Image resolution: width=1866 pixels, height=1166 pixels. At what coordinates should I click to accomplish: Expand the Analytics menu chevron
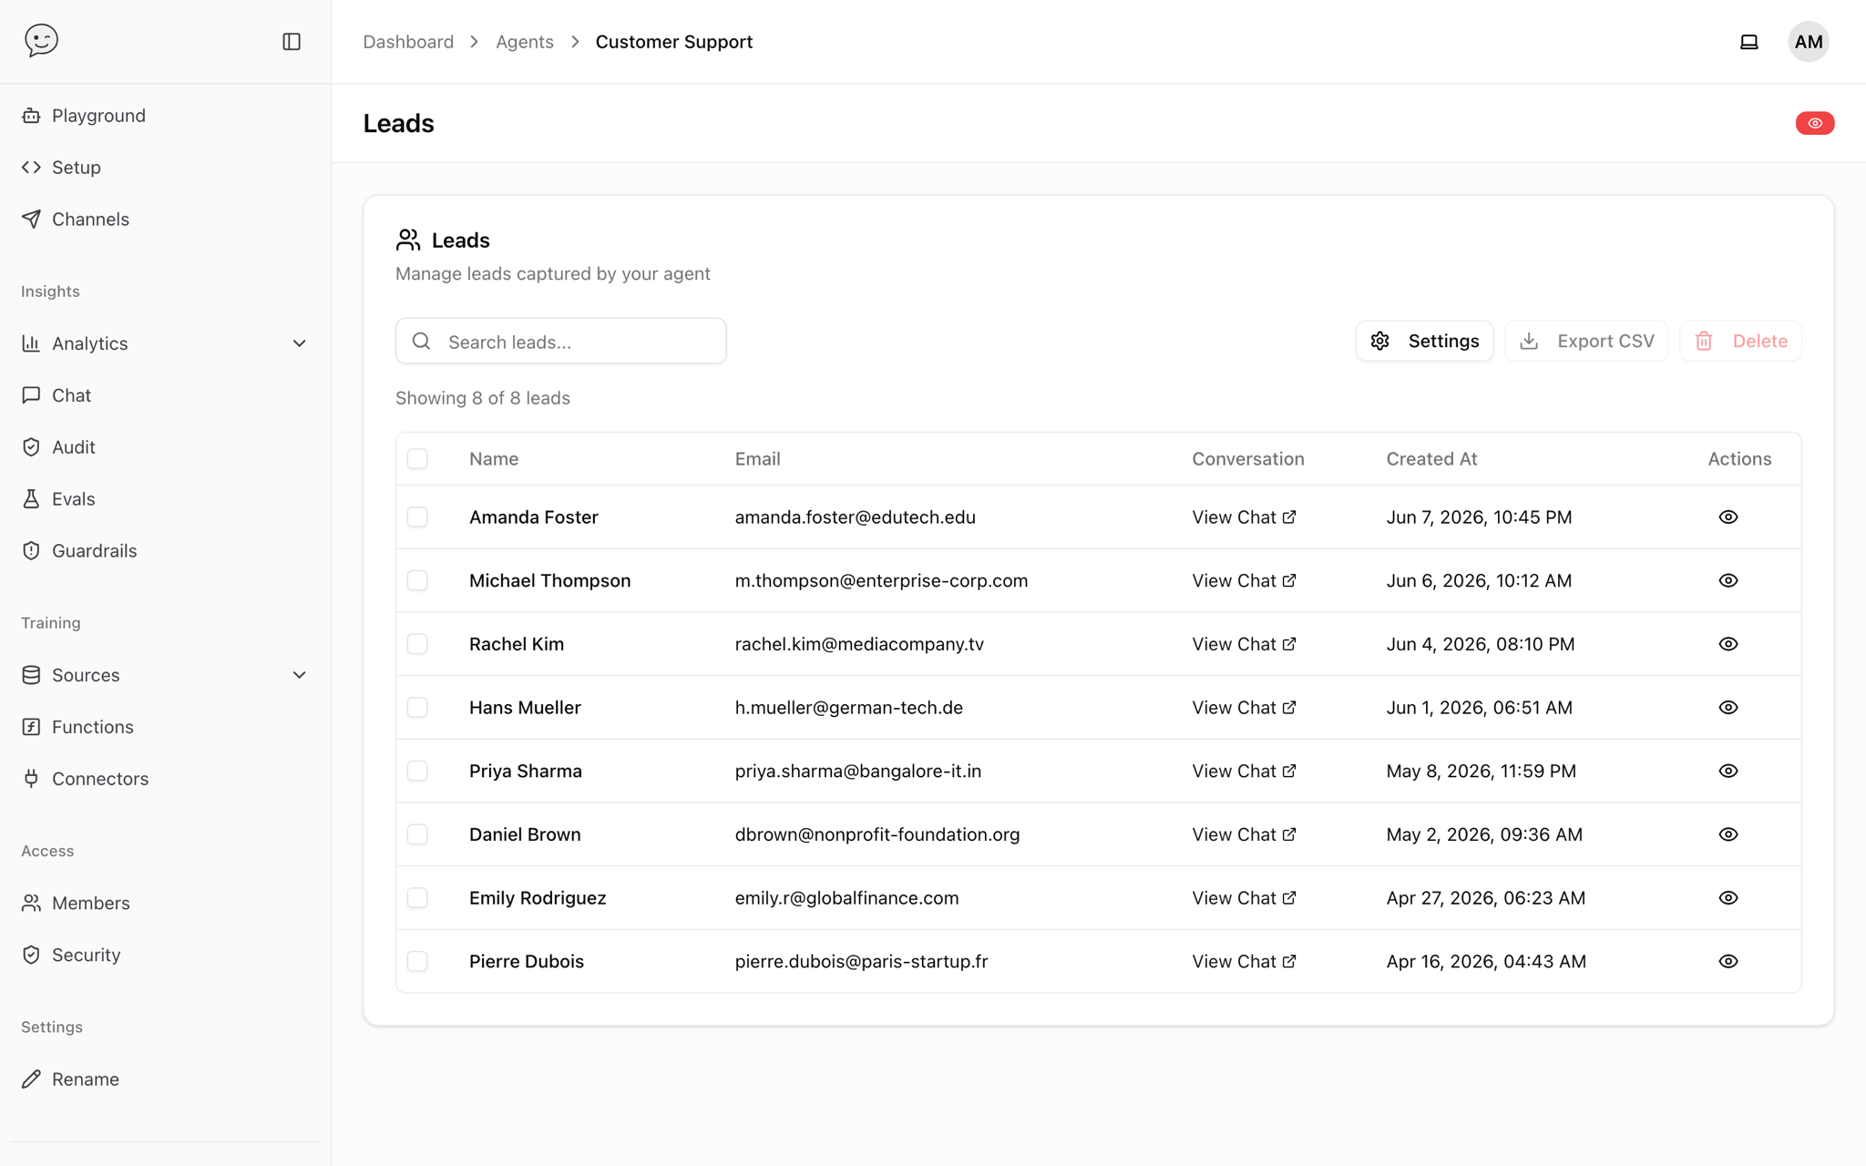(299, 343)
